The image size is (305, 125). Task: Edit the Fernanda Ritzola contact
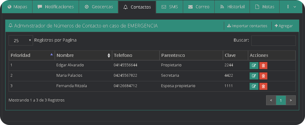[254, 86]
